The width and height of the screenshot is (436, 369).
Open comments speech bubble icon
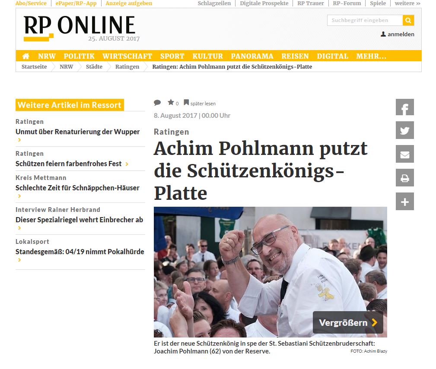pos(157,103)
